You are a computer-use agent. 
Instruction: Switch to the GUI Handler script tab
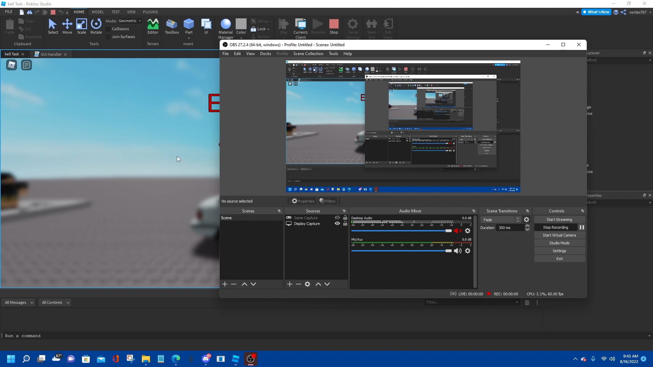coord(51,54)
